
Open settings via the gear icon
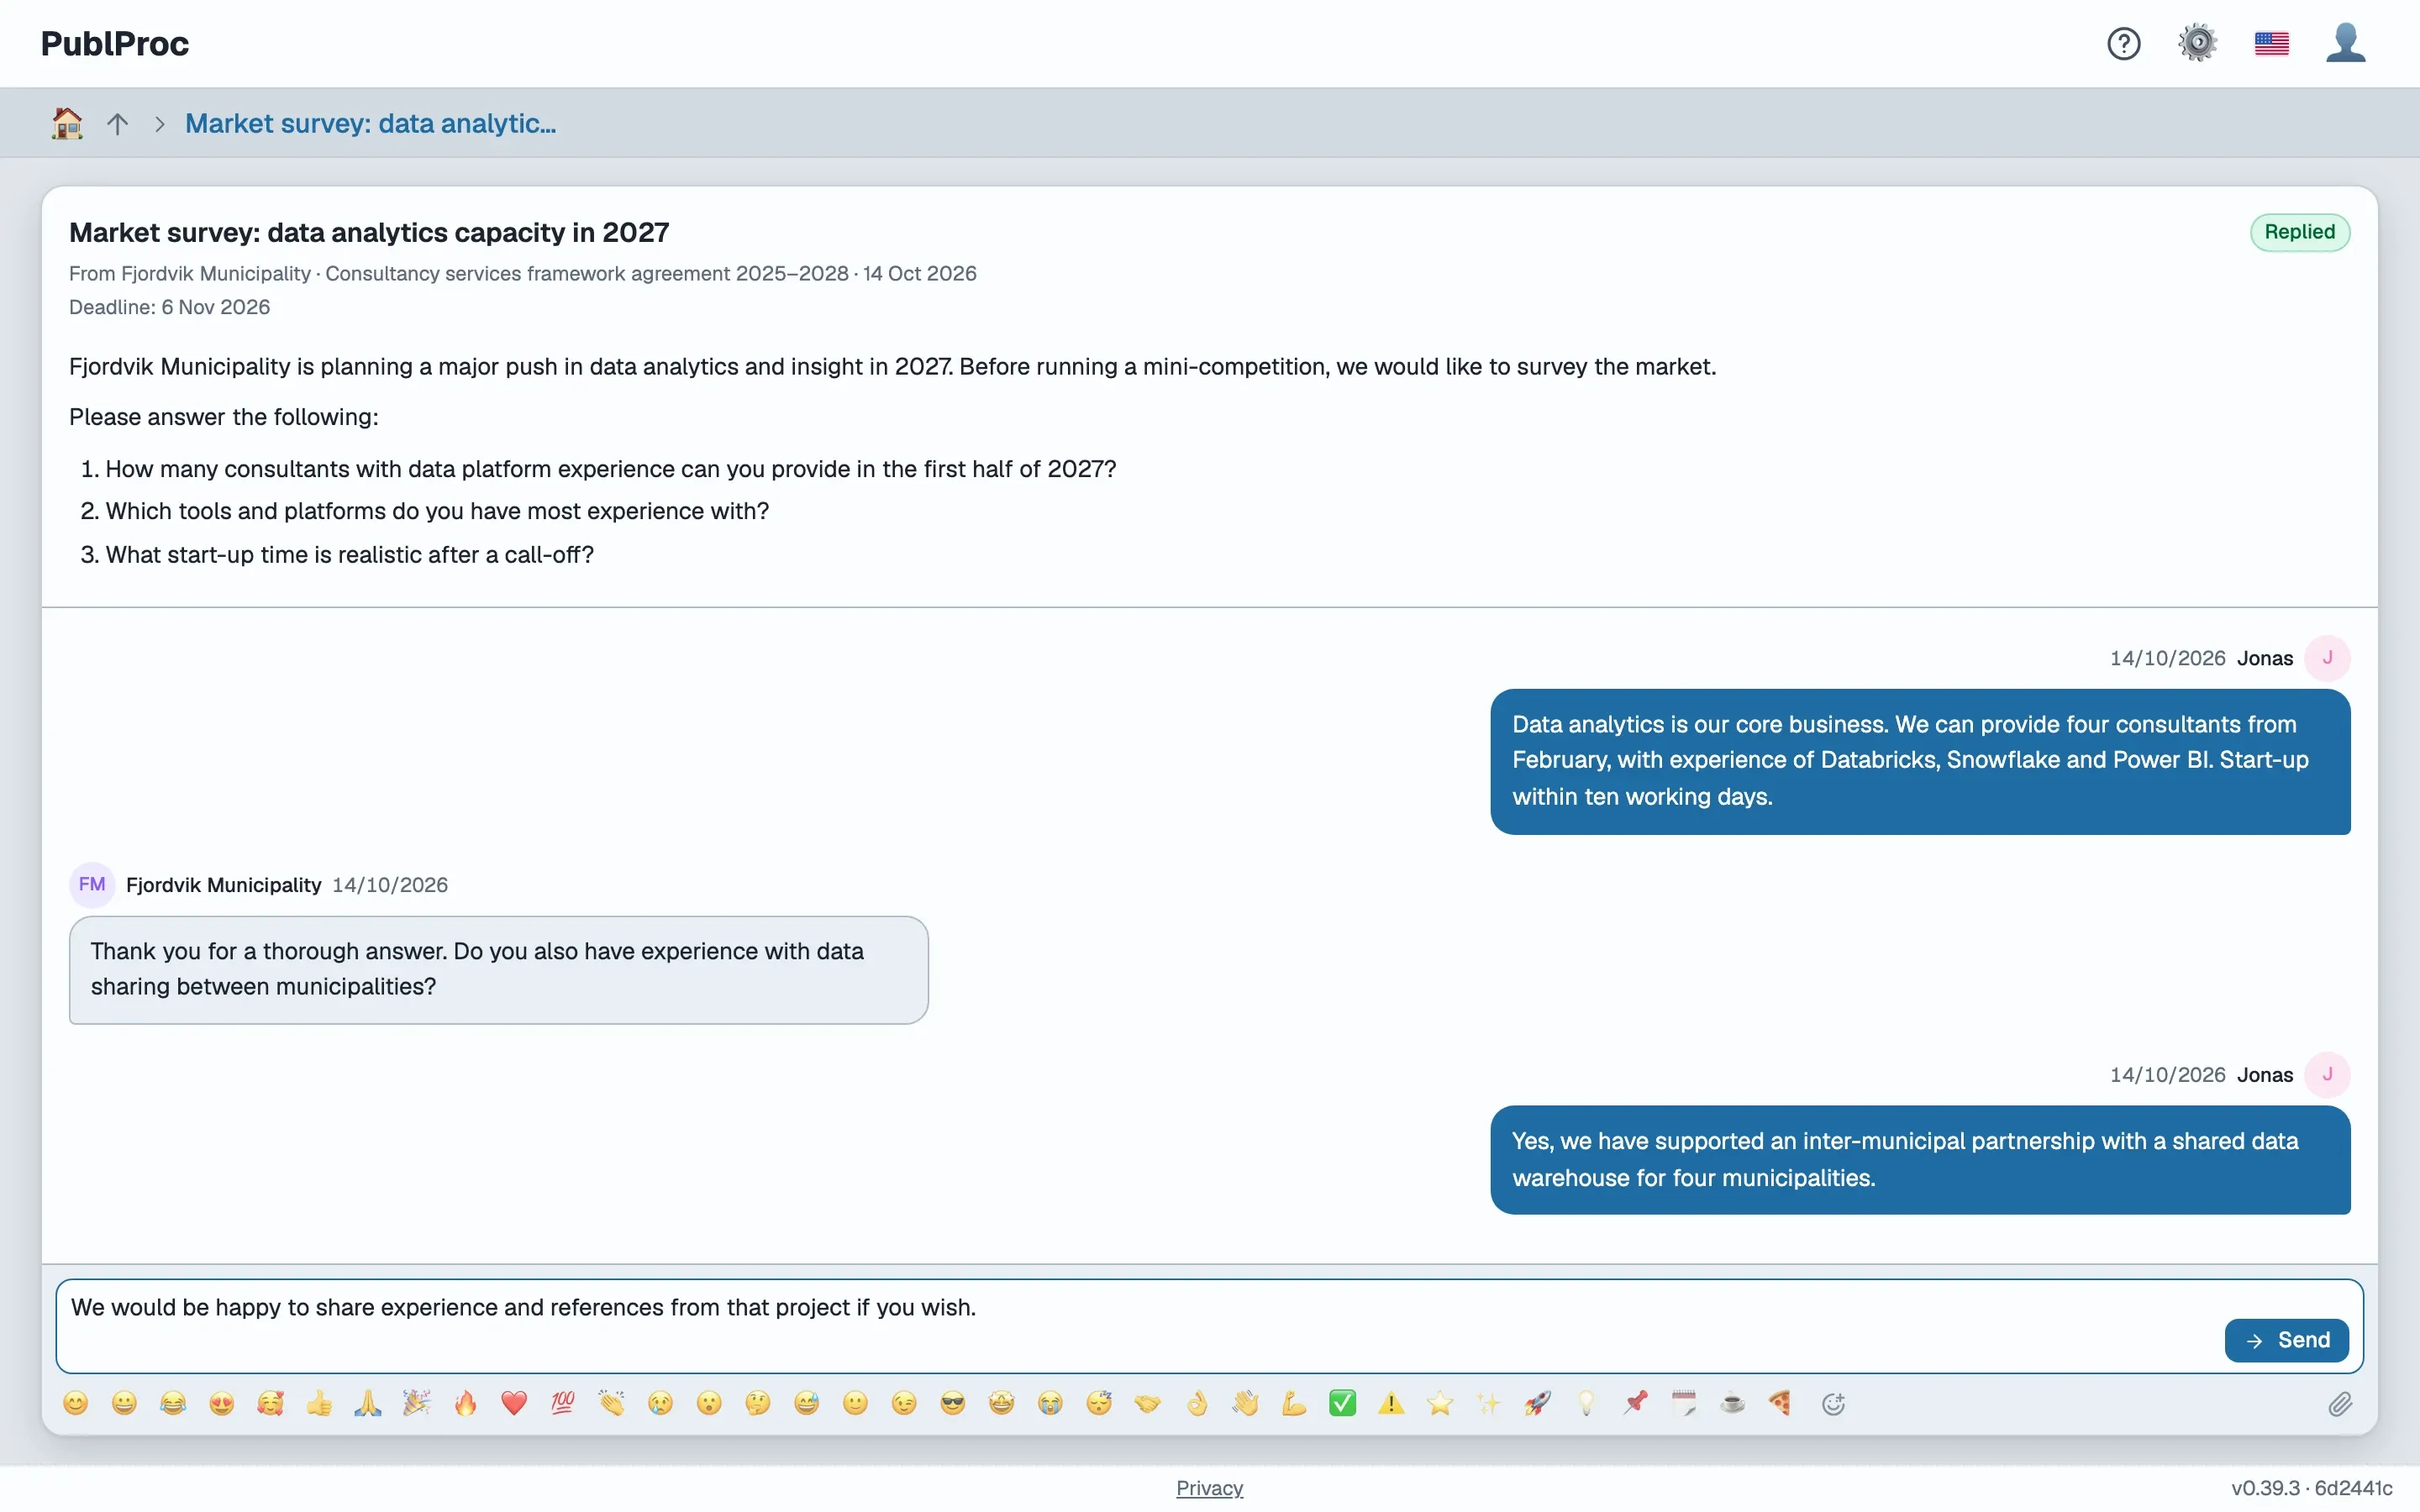(2197, 44)
